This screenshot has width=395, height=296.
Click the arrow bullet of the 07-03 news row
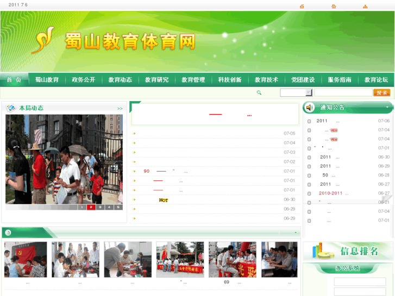point(134,153)
